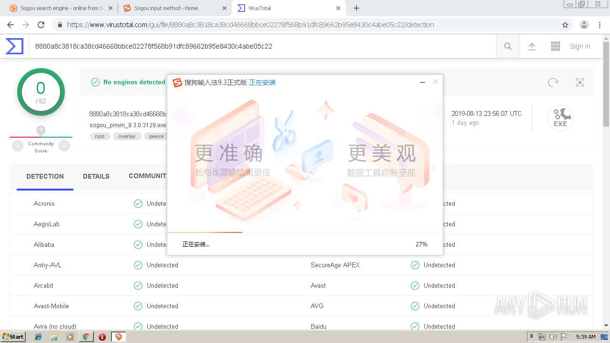Open the DETECTION tab
This screenshot has height=343, width=610.
[x=45, y=176]
